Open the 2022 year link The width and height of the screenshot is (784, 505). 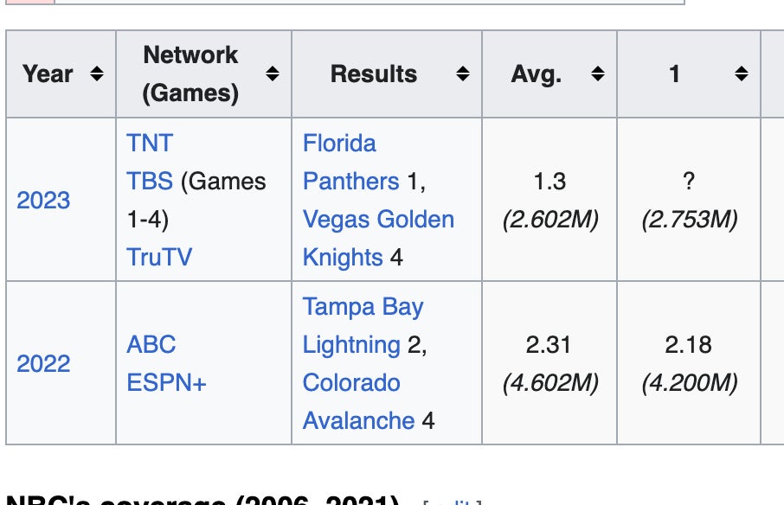[43, 363]
